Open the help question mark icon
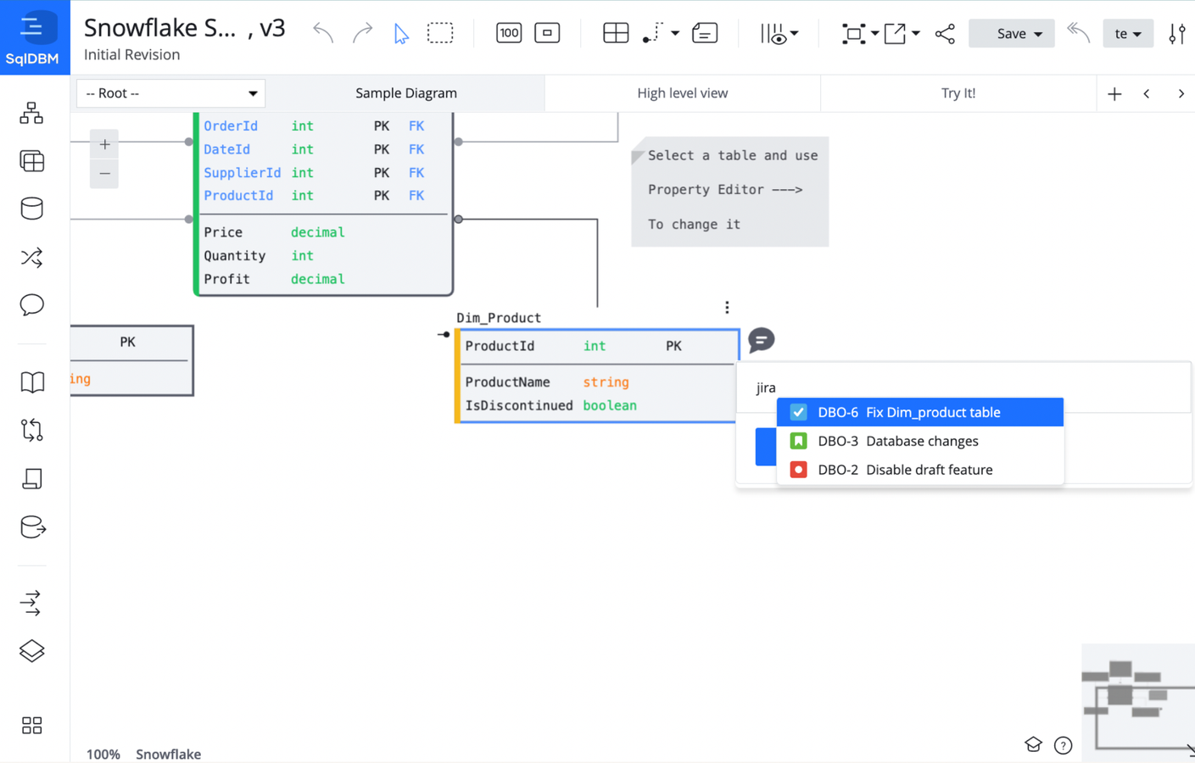This screenshot has height=763, width=1195. (1063, 745)
